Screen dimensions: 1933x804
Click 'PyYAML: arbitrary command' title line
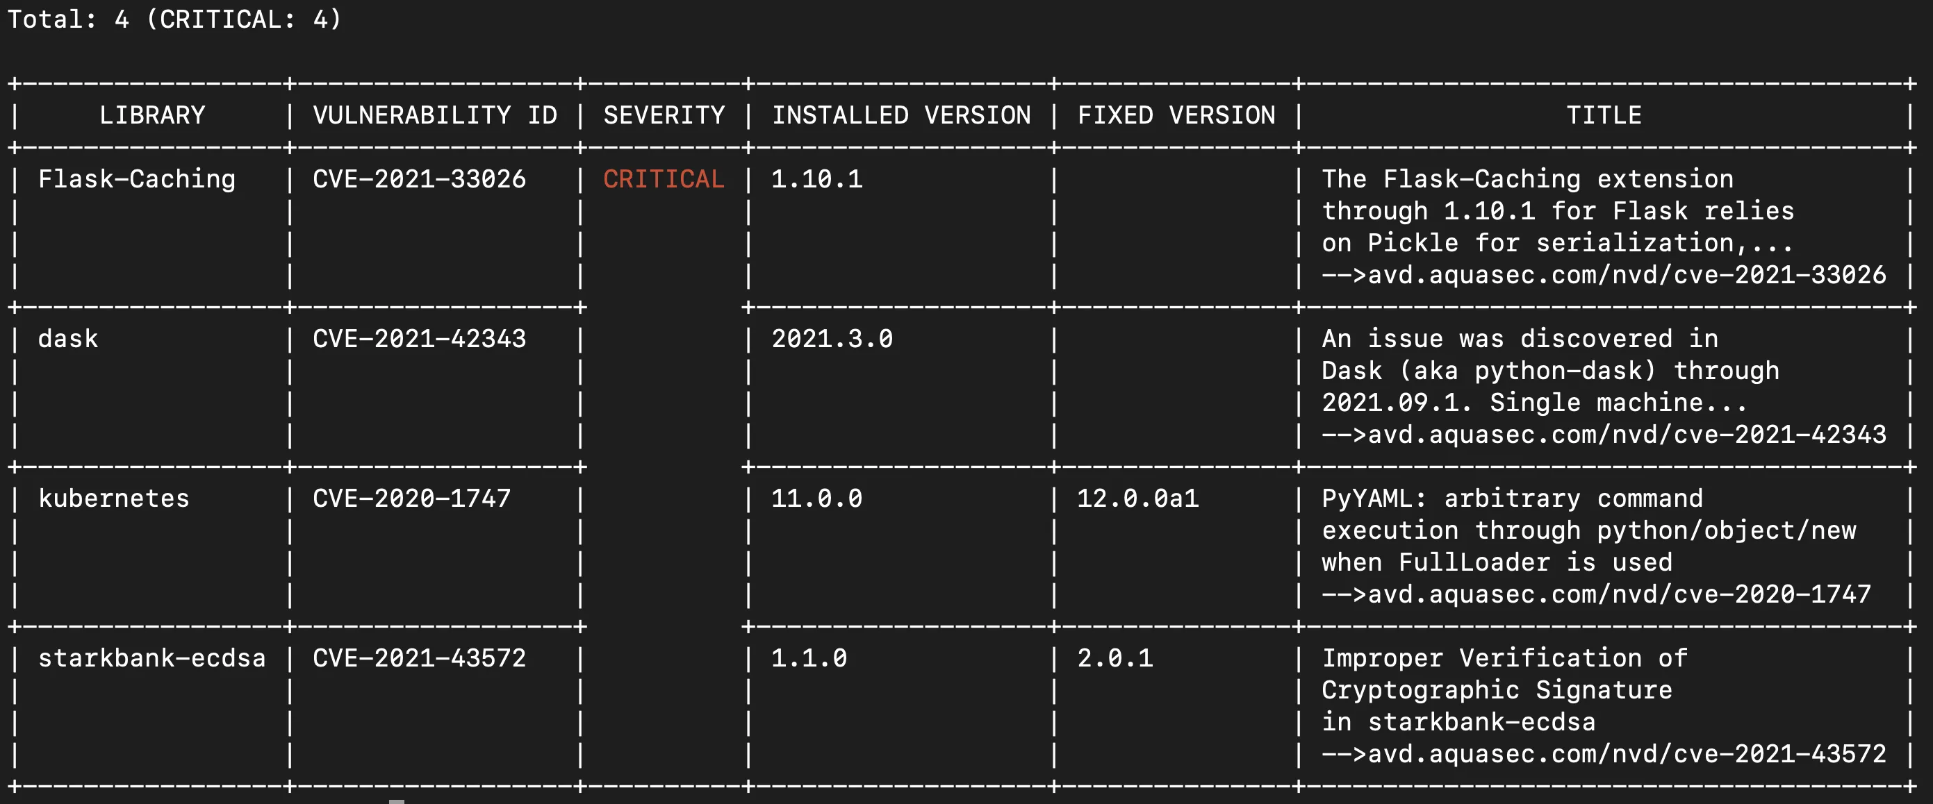(1512, 498)
